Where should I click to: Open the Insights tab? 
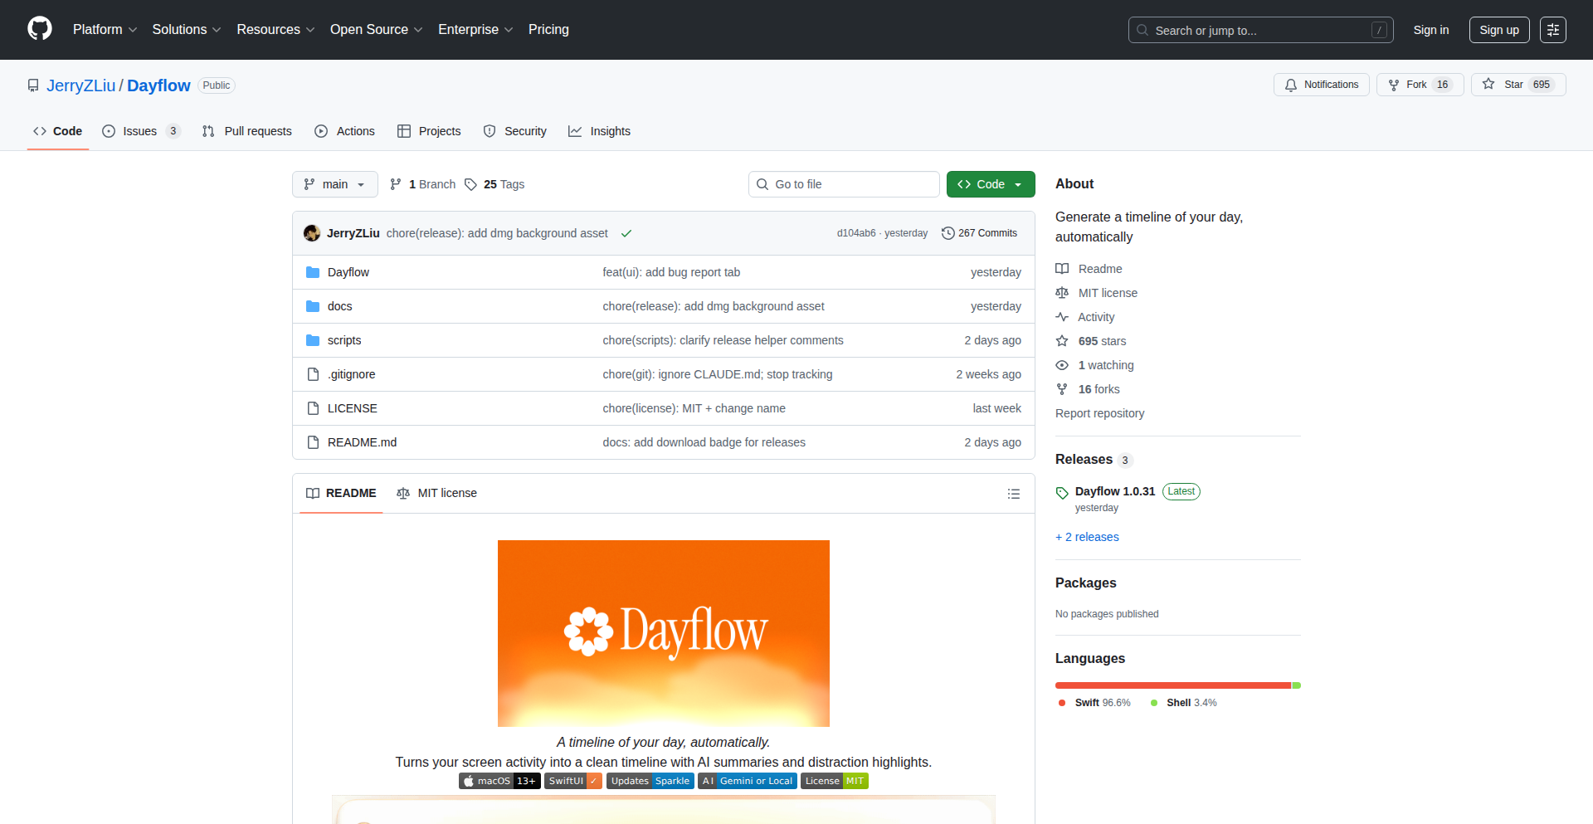click(x=600, y=131)
